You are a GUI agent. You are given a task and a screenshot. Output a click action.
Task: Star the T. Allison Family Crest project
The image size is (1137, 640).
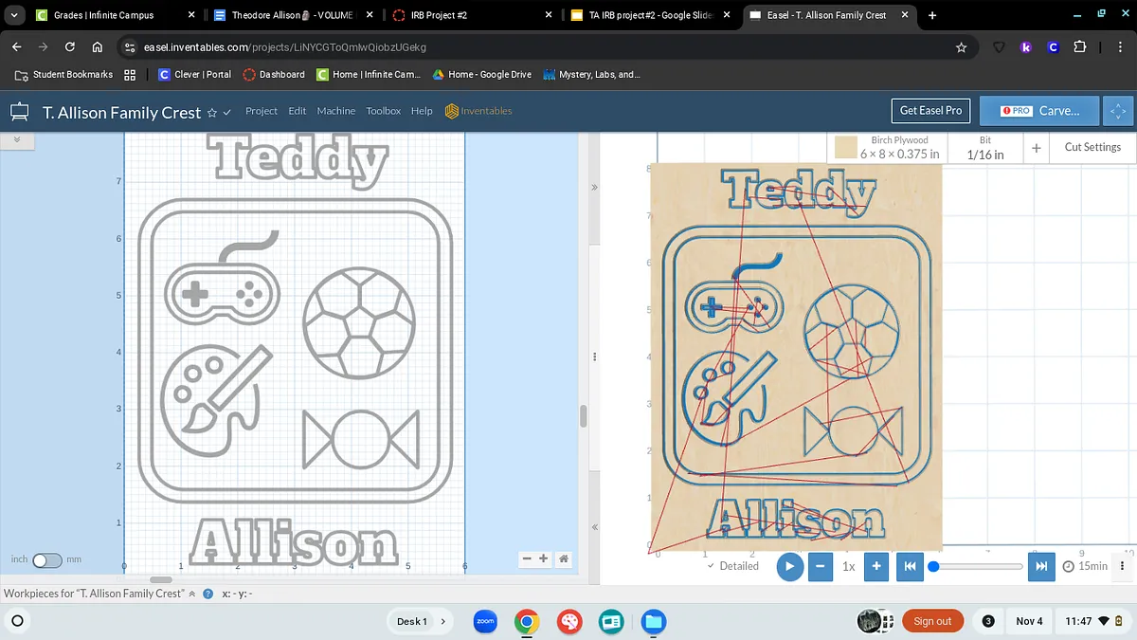(x=212, y=113)
